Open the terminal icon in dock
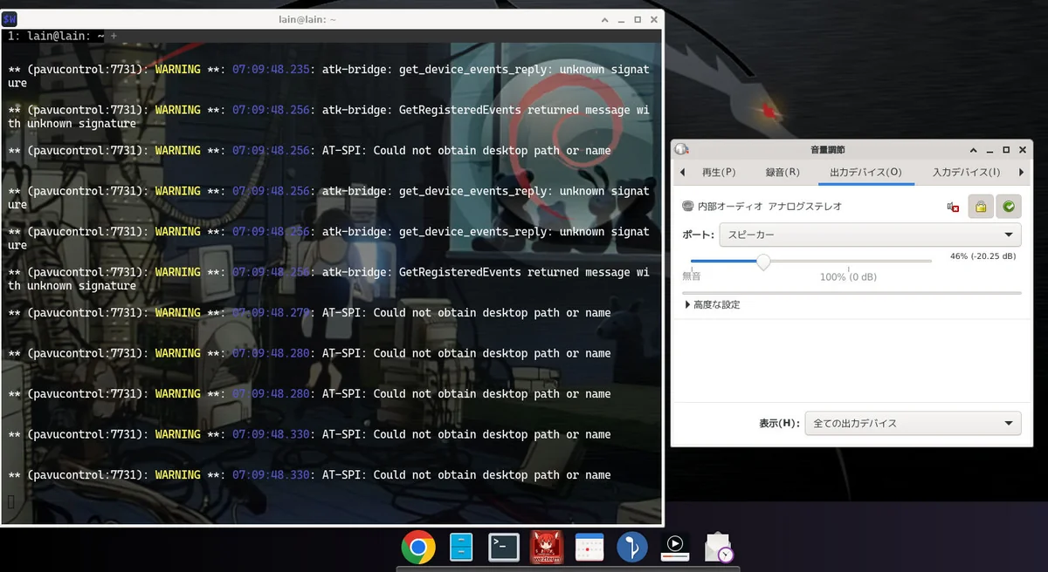This screenshot has height=572, width=1048. pyautogui.click(x=504, y=548)
